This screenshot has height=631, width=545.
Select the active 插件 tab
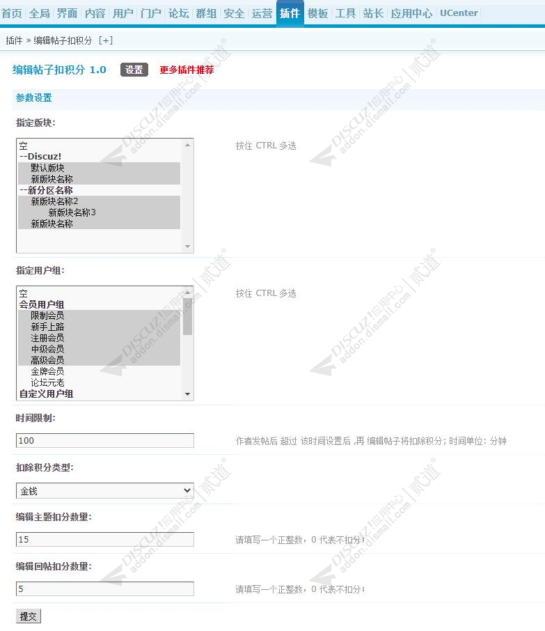point(290,13)
